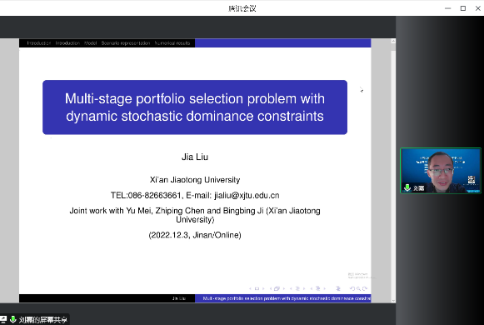Screen dimensions: 484x325
Task: Click the Beamer section navigation icon
Action: pyautogui.click(x=317, y=289)
